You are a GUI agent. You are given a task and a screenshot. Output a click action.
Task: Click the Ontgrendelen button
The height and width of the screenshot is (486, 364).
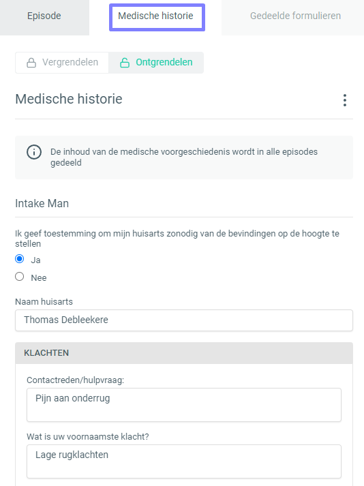156,63
